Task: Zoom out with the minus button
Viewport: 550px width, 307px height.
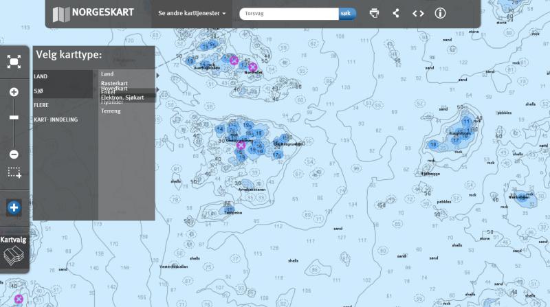Action: click(x=14, y=154)
